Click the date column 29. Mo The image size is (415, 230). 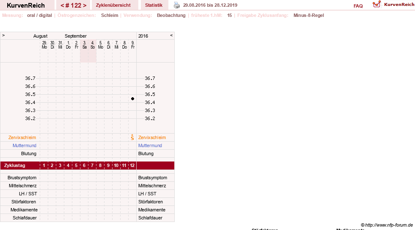44,45
